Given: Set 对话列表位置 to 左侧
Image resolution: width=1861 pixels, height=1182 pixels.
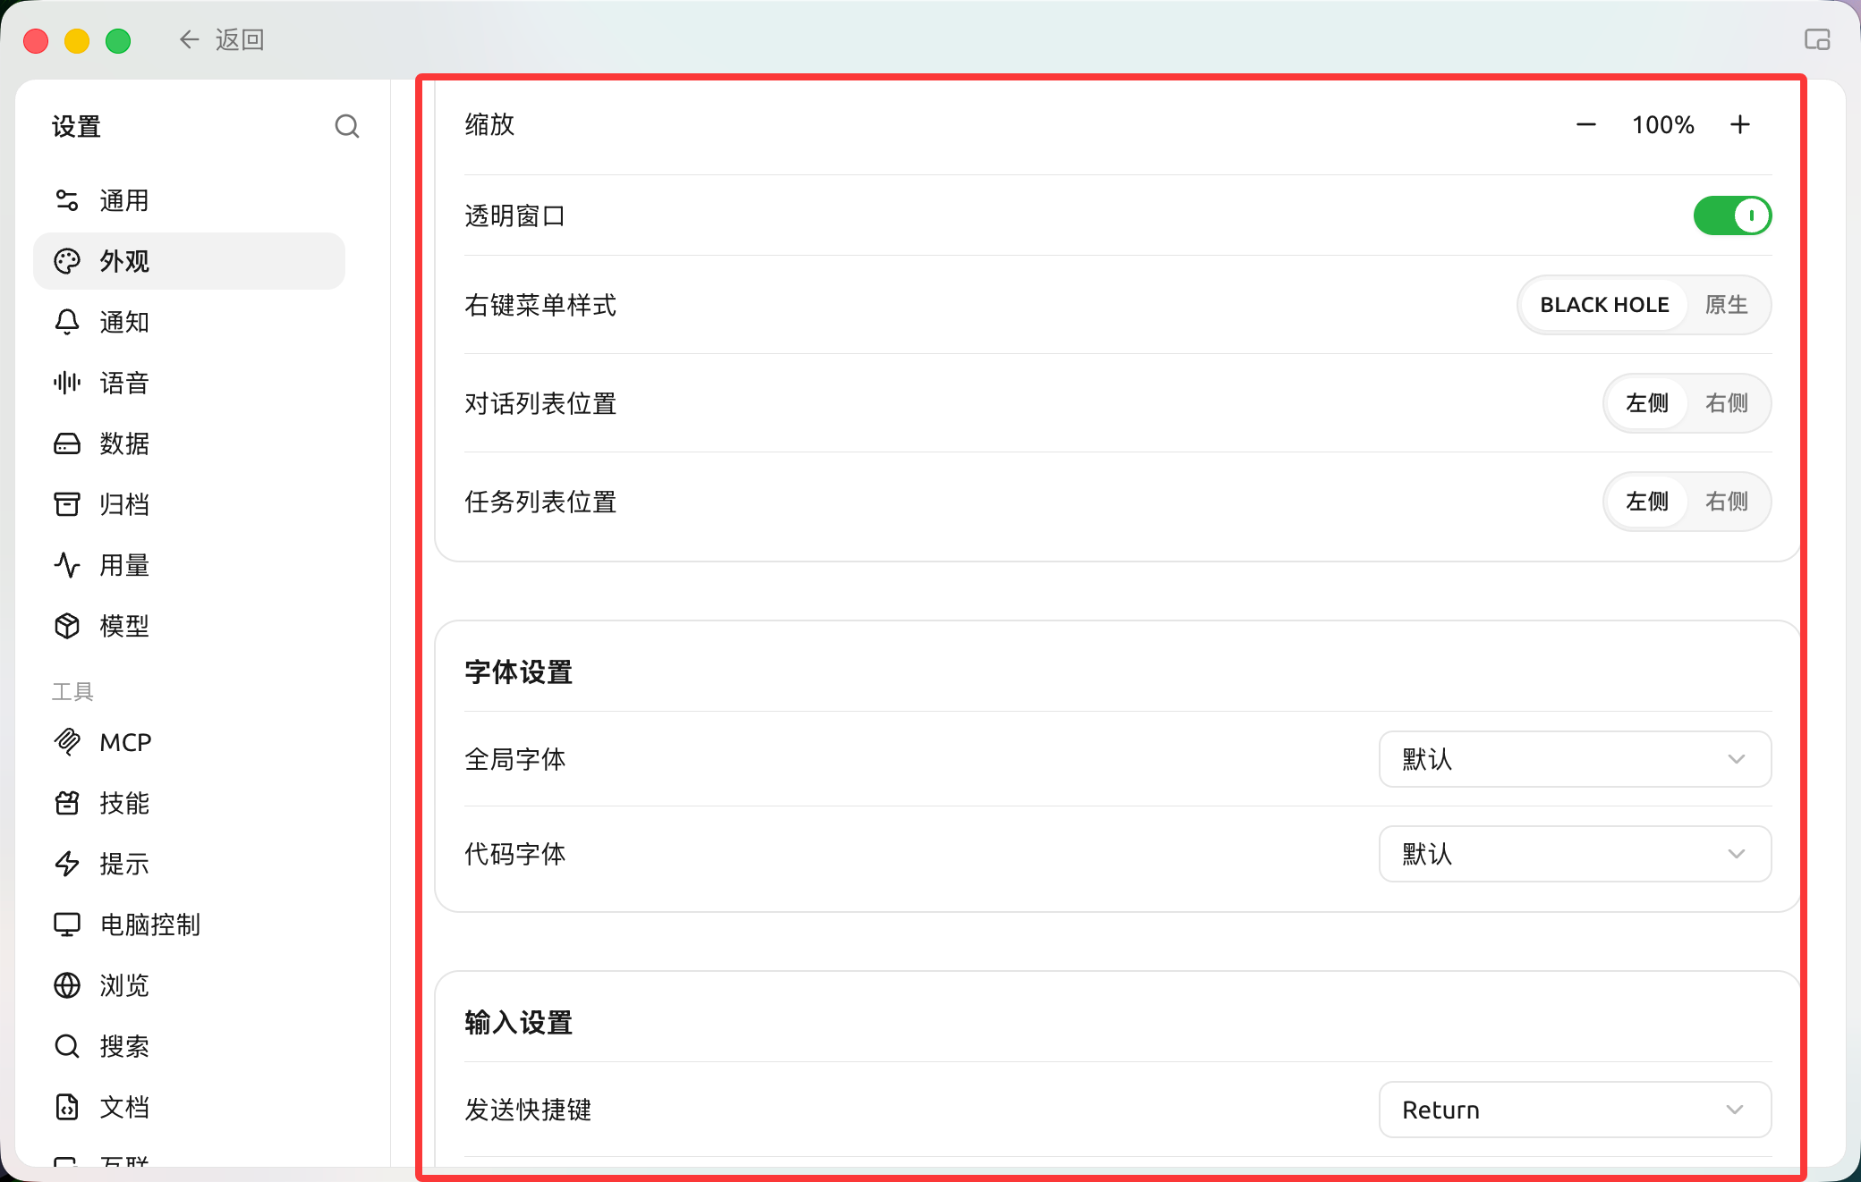Looking at the screenshot, I should pos(1646,403).
